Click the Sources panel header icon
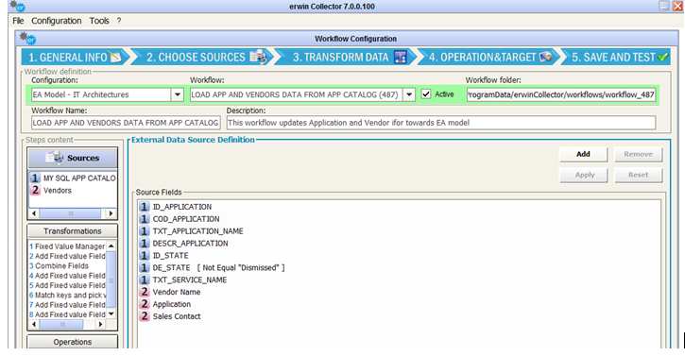685x356 pixels. point(55,158)
